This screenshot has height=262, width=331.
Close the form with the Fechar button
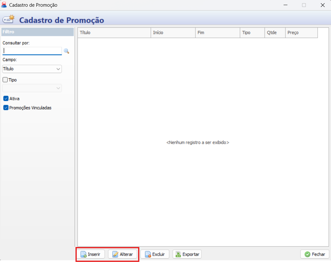315,254
